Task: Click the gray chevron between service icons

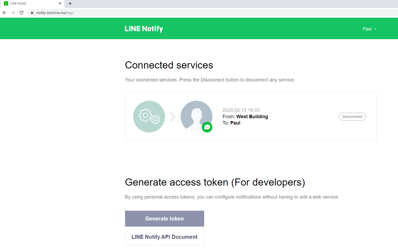Action: coord(173,117)
